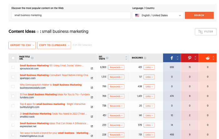Click the Reddit shares column icon
219x139 pixels.
[207, 58]
